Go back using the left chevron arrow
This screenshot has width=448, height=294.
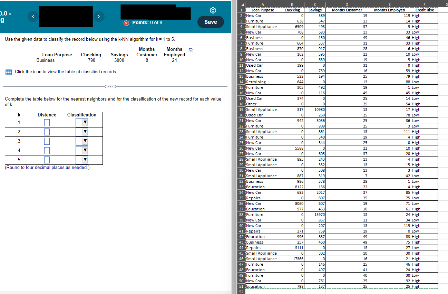coord(33,16)
